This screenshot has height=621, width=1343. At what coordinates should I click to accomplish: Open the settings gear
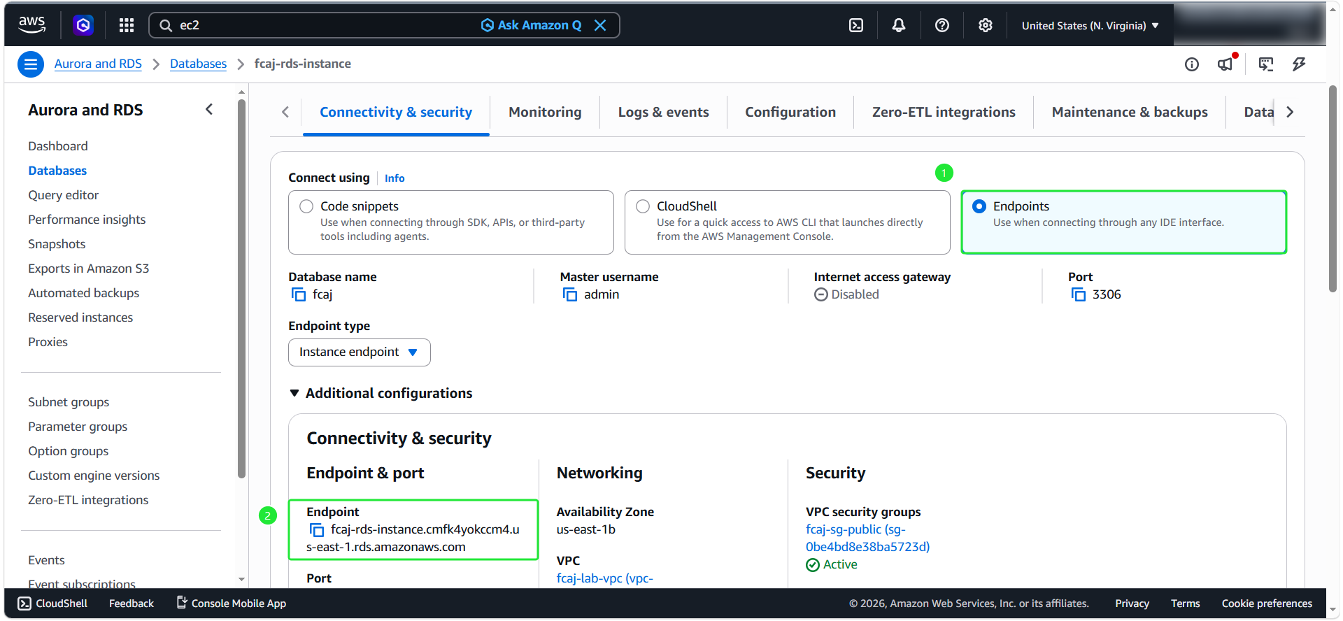(x=986, y=25)
